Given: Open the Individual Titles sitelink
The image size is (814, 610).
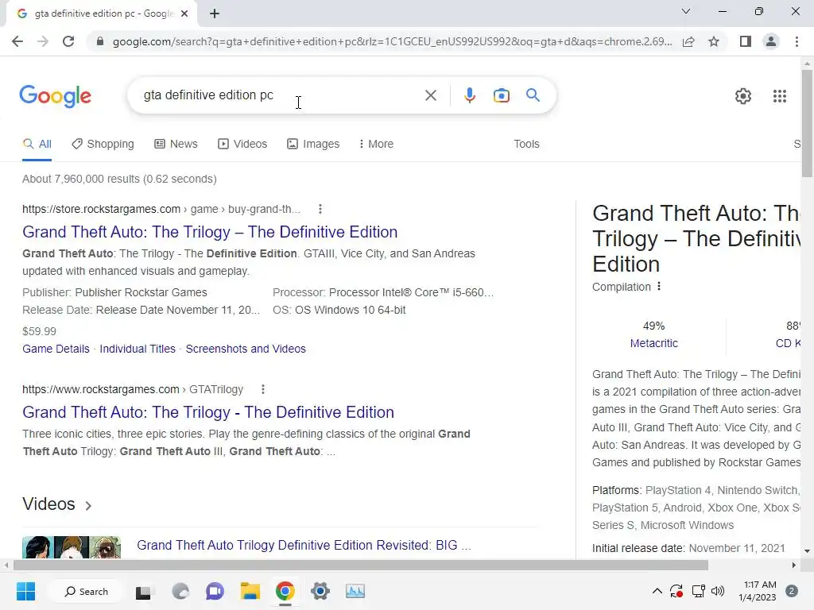Looking at the screenshot, I should pos(138,349).
